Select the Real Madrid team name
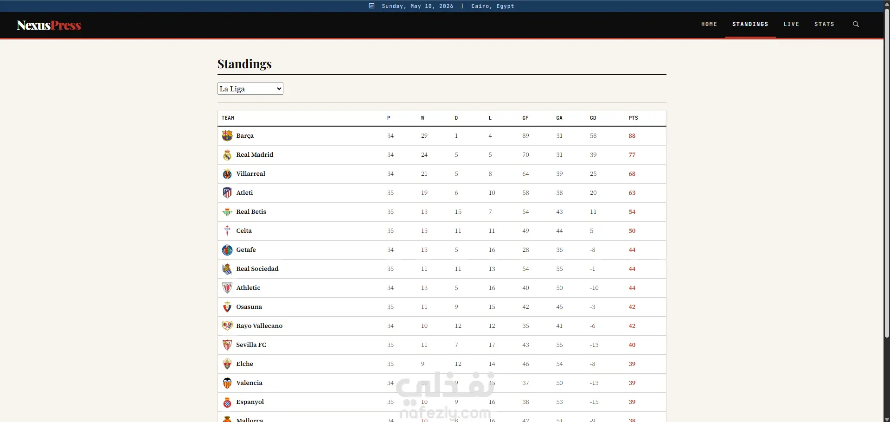 click(255, 155)
